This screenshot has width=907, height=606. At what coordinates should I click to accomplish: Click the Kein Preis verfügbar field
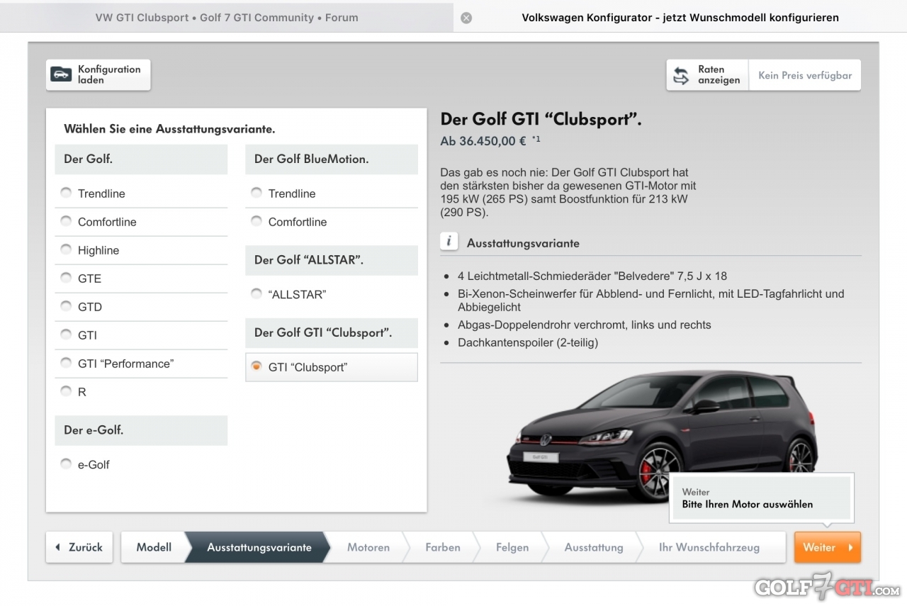pyautogui.click(x=805, y=75)
